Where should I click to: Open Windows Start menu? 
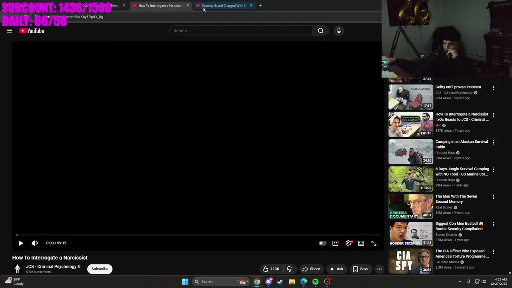[185, 282]
